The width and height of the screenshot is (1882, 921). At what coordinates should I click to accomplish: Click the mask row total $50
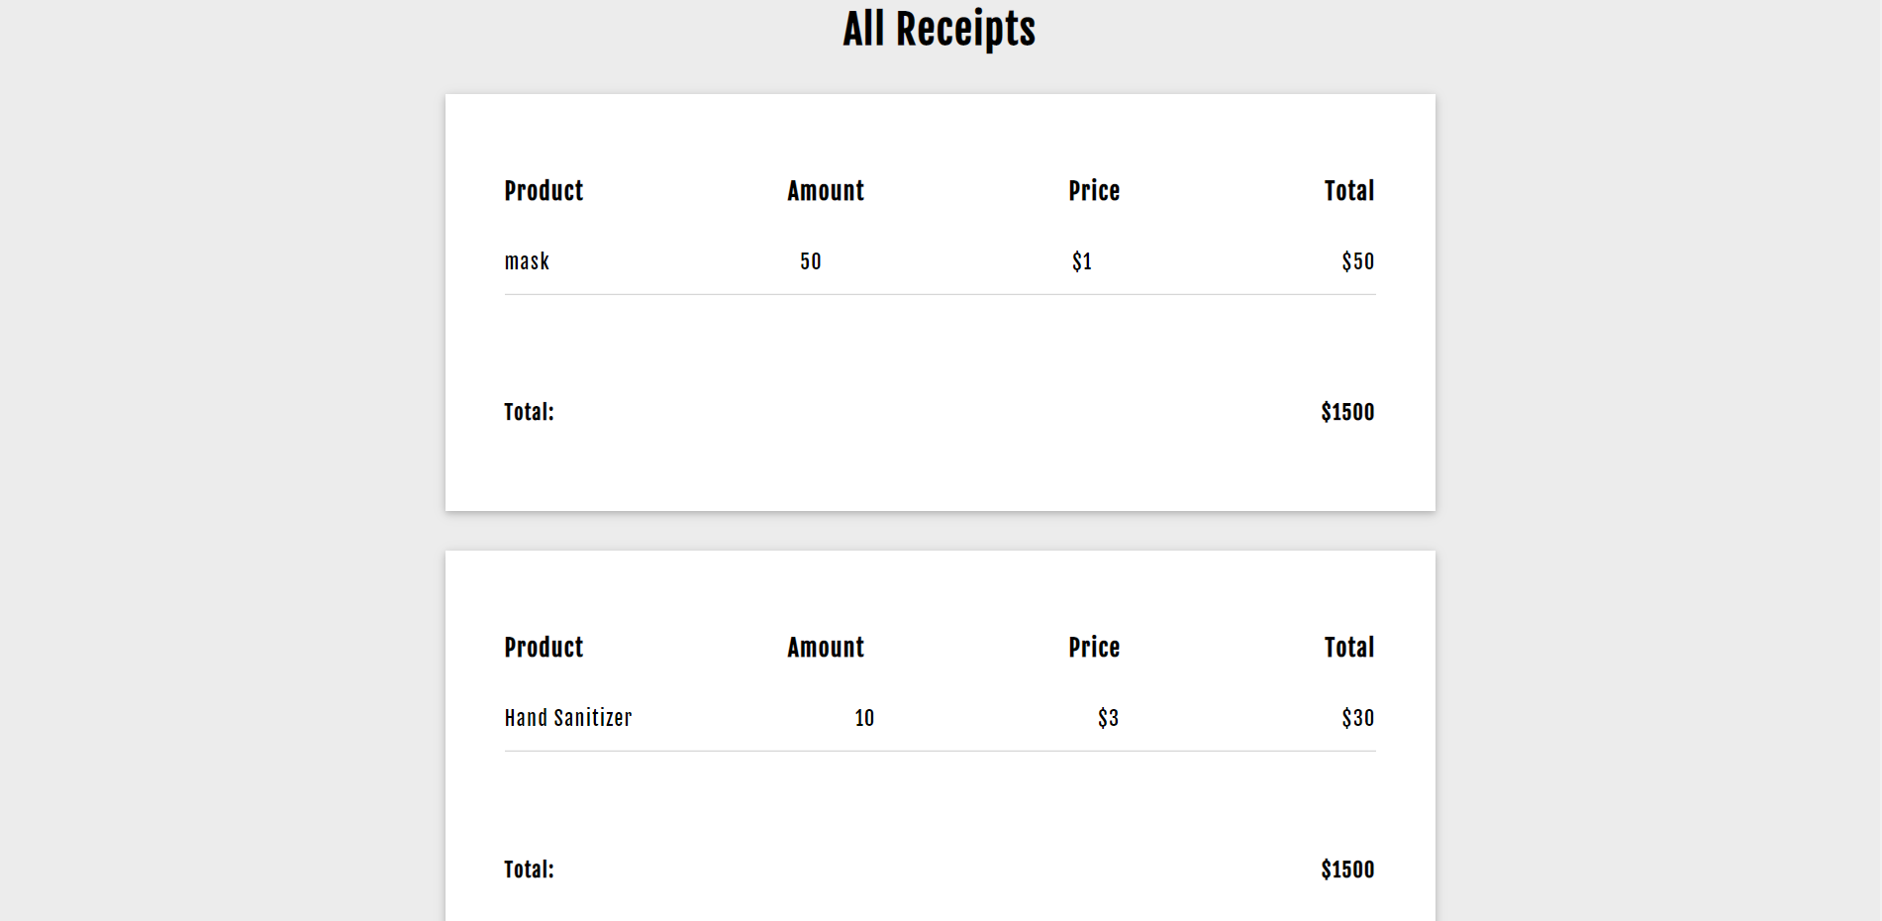pos(1358,261)
